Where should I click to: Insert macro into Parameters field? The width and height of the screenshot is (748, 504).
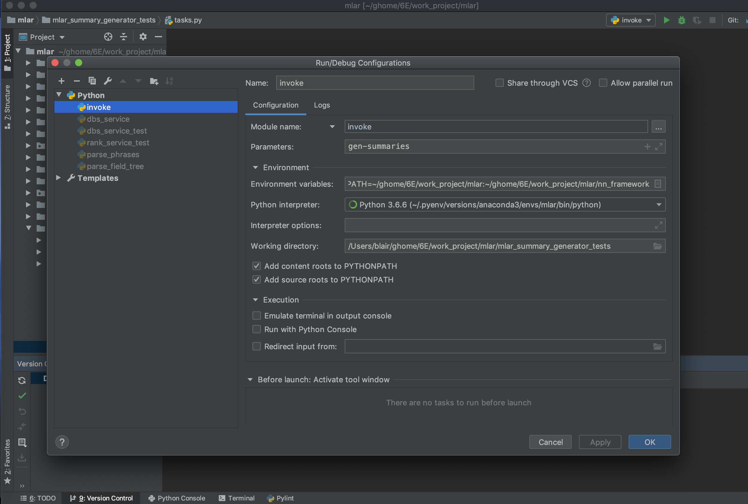647,147
